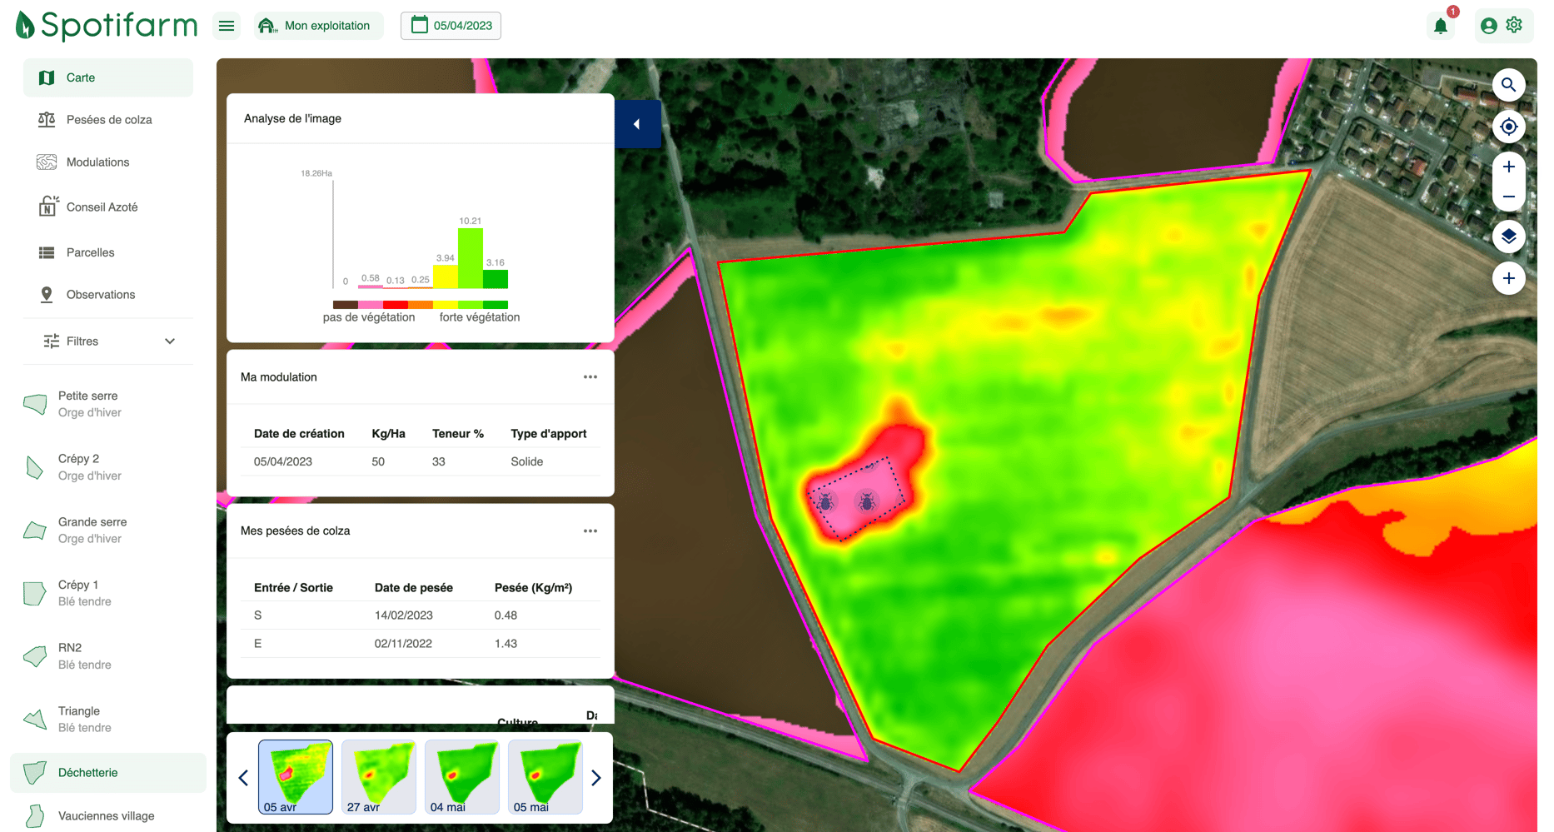
Task: Select the Pesées de colza tool
Action: 108,119
